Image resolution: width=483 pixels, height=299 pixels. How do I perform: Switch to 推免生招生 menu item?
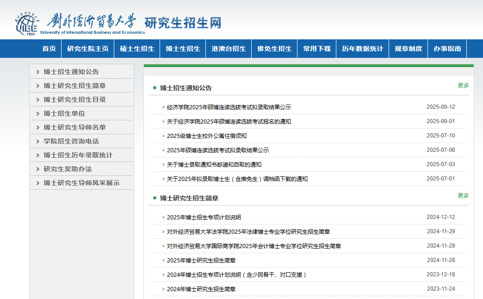(x=274, y=49)
